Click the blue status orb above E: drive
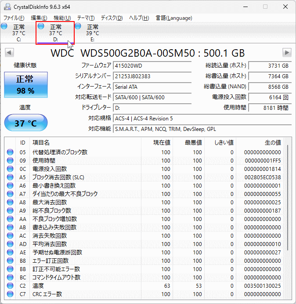The width and height of the screenshot is (296, 304). [78, 26]
